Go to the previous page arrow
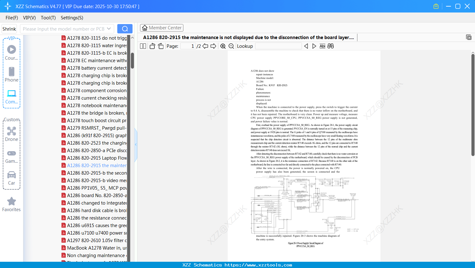The height and width of the screenshot is (268, 475). point(205,46)
